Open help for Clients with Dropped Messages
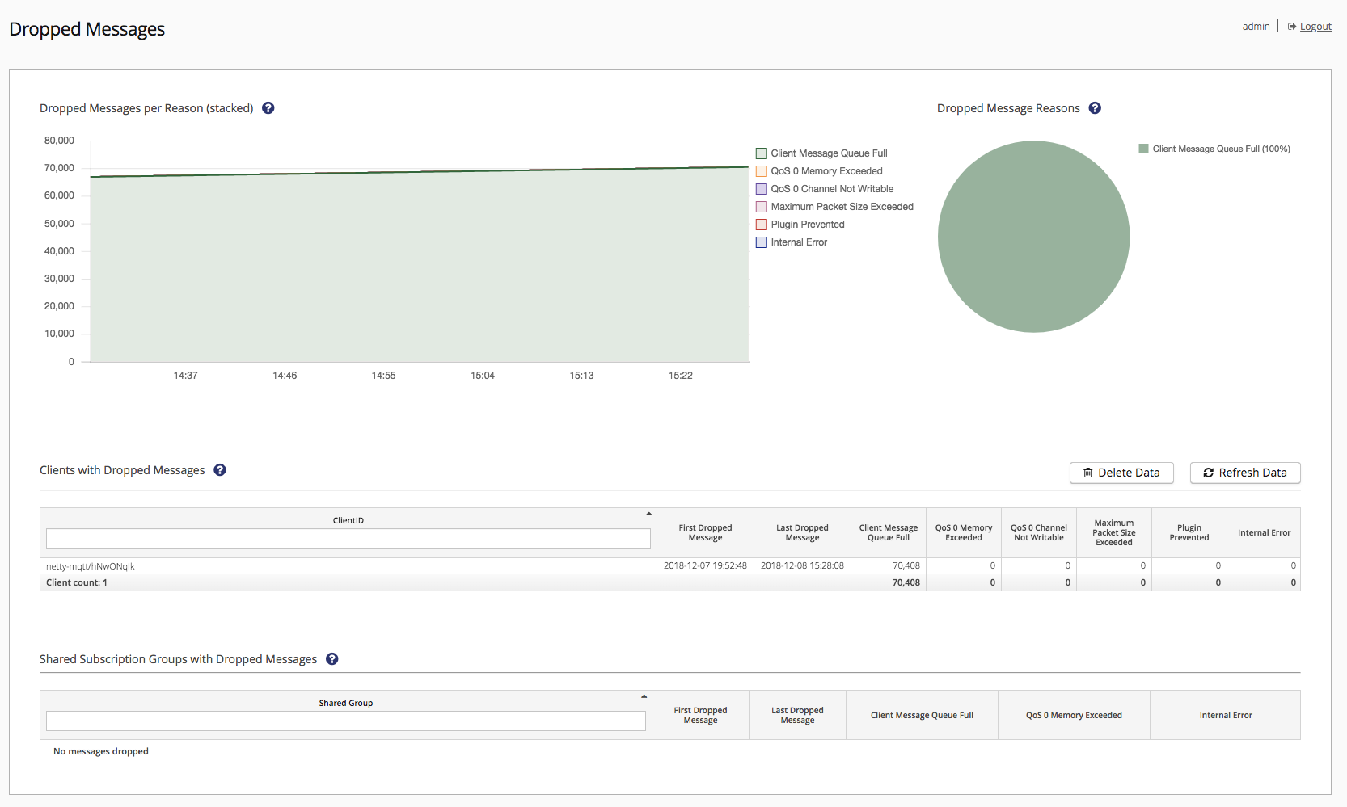 220,470
